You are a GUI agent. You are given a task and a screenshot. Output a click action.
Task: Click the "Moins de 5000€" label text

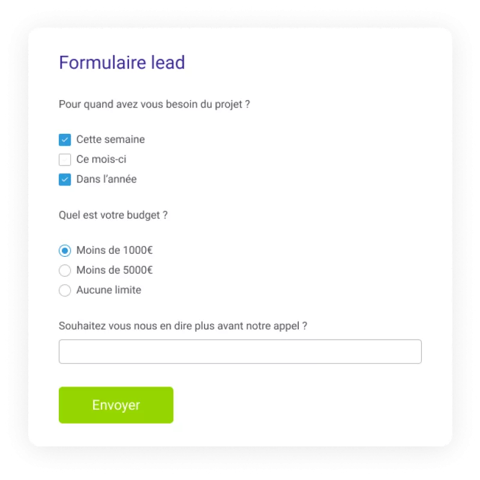click(115, 270)
